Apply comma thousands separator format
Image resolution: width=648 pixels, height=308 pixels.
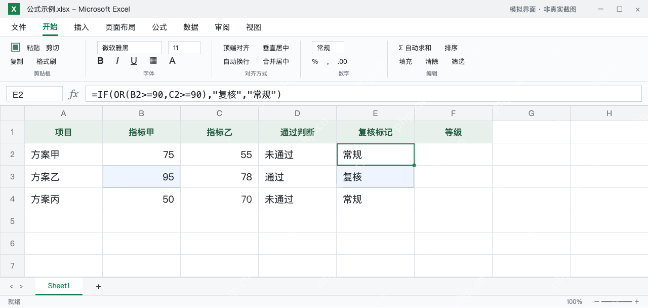click(x=328, y=62)
